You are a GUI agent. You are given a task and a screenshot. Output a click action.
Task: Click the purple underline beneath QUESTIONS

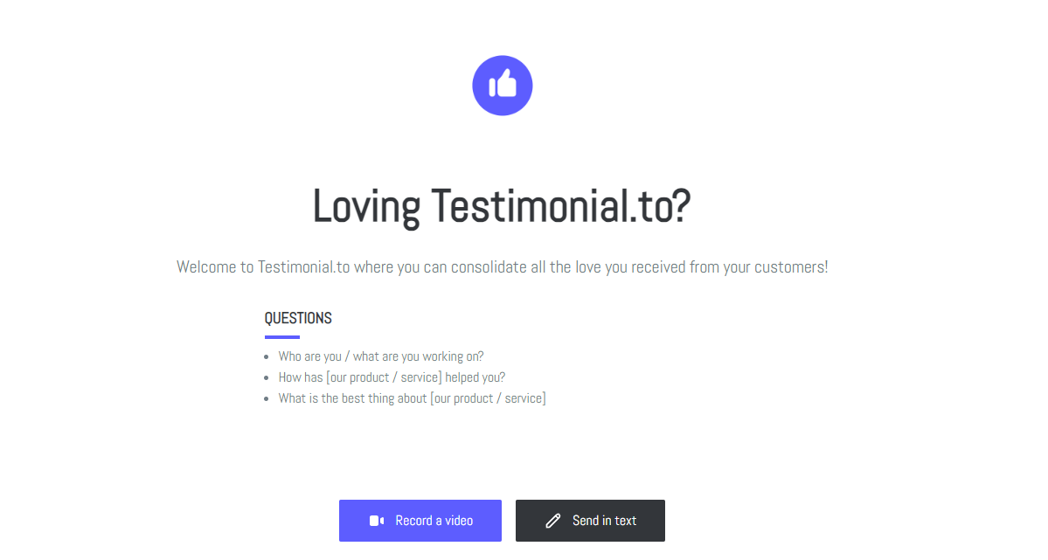282,337
